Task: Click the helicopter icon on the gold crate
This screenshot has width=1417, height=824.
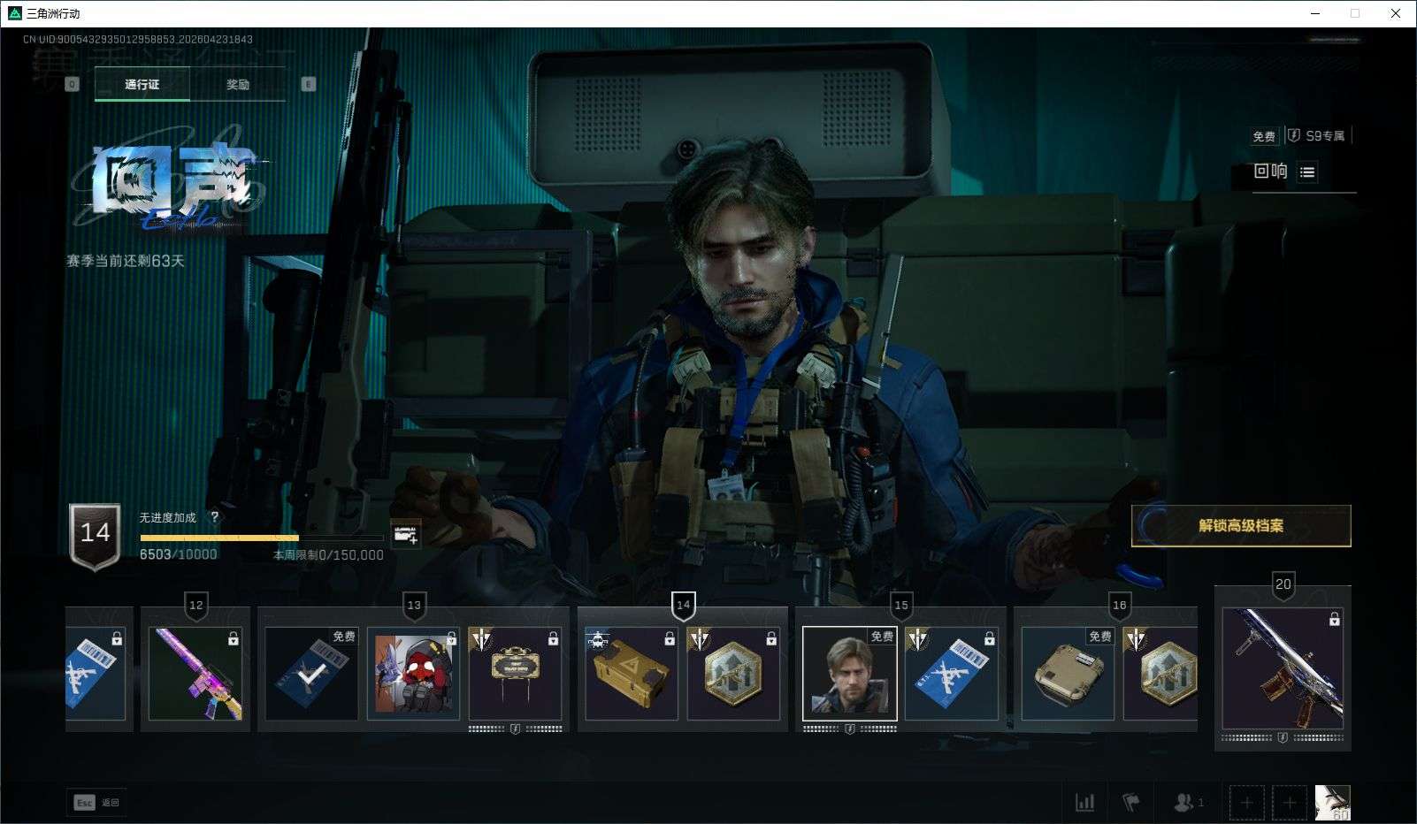Action: [x=599, y=638]
